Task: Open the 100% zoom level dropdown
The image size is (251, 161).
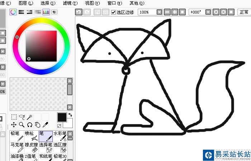Action: click(159, 12)
